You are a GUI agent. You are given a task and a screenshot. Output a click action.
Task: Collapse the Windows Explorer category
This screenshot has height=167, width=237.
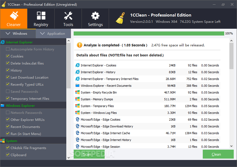(33, 105)
